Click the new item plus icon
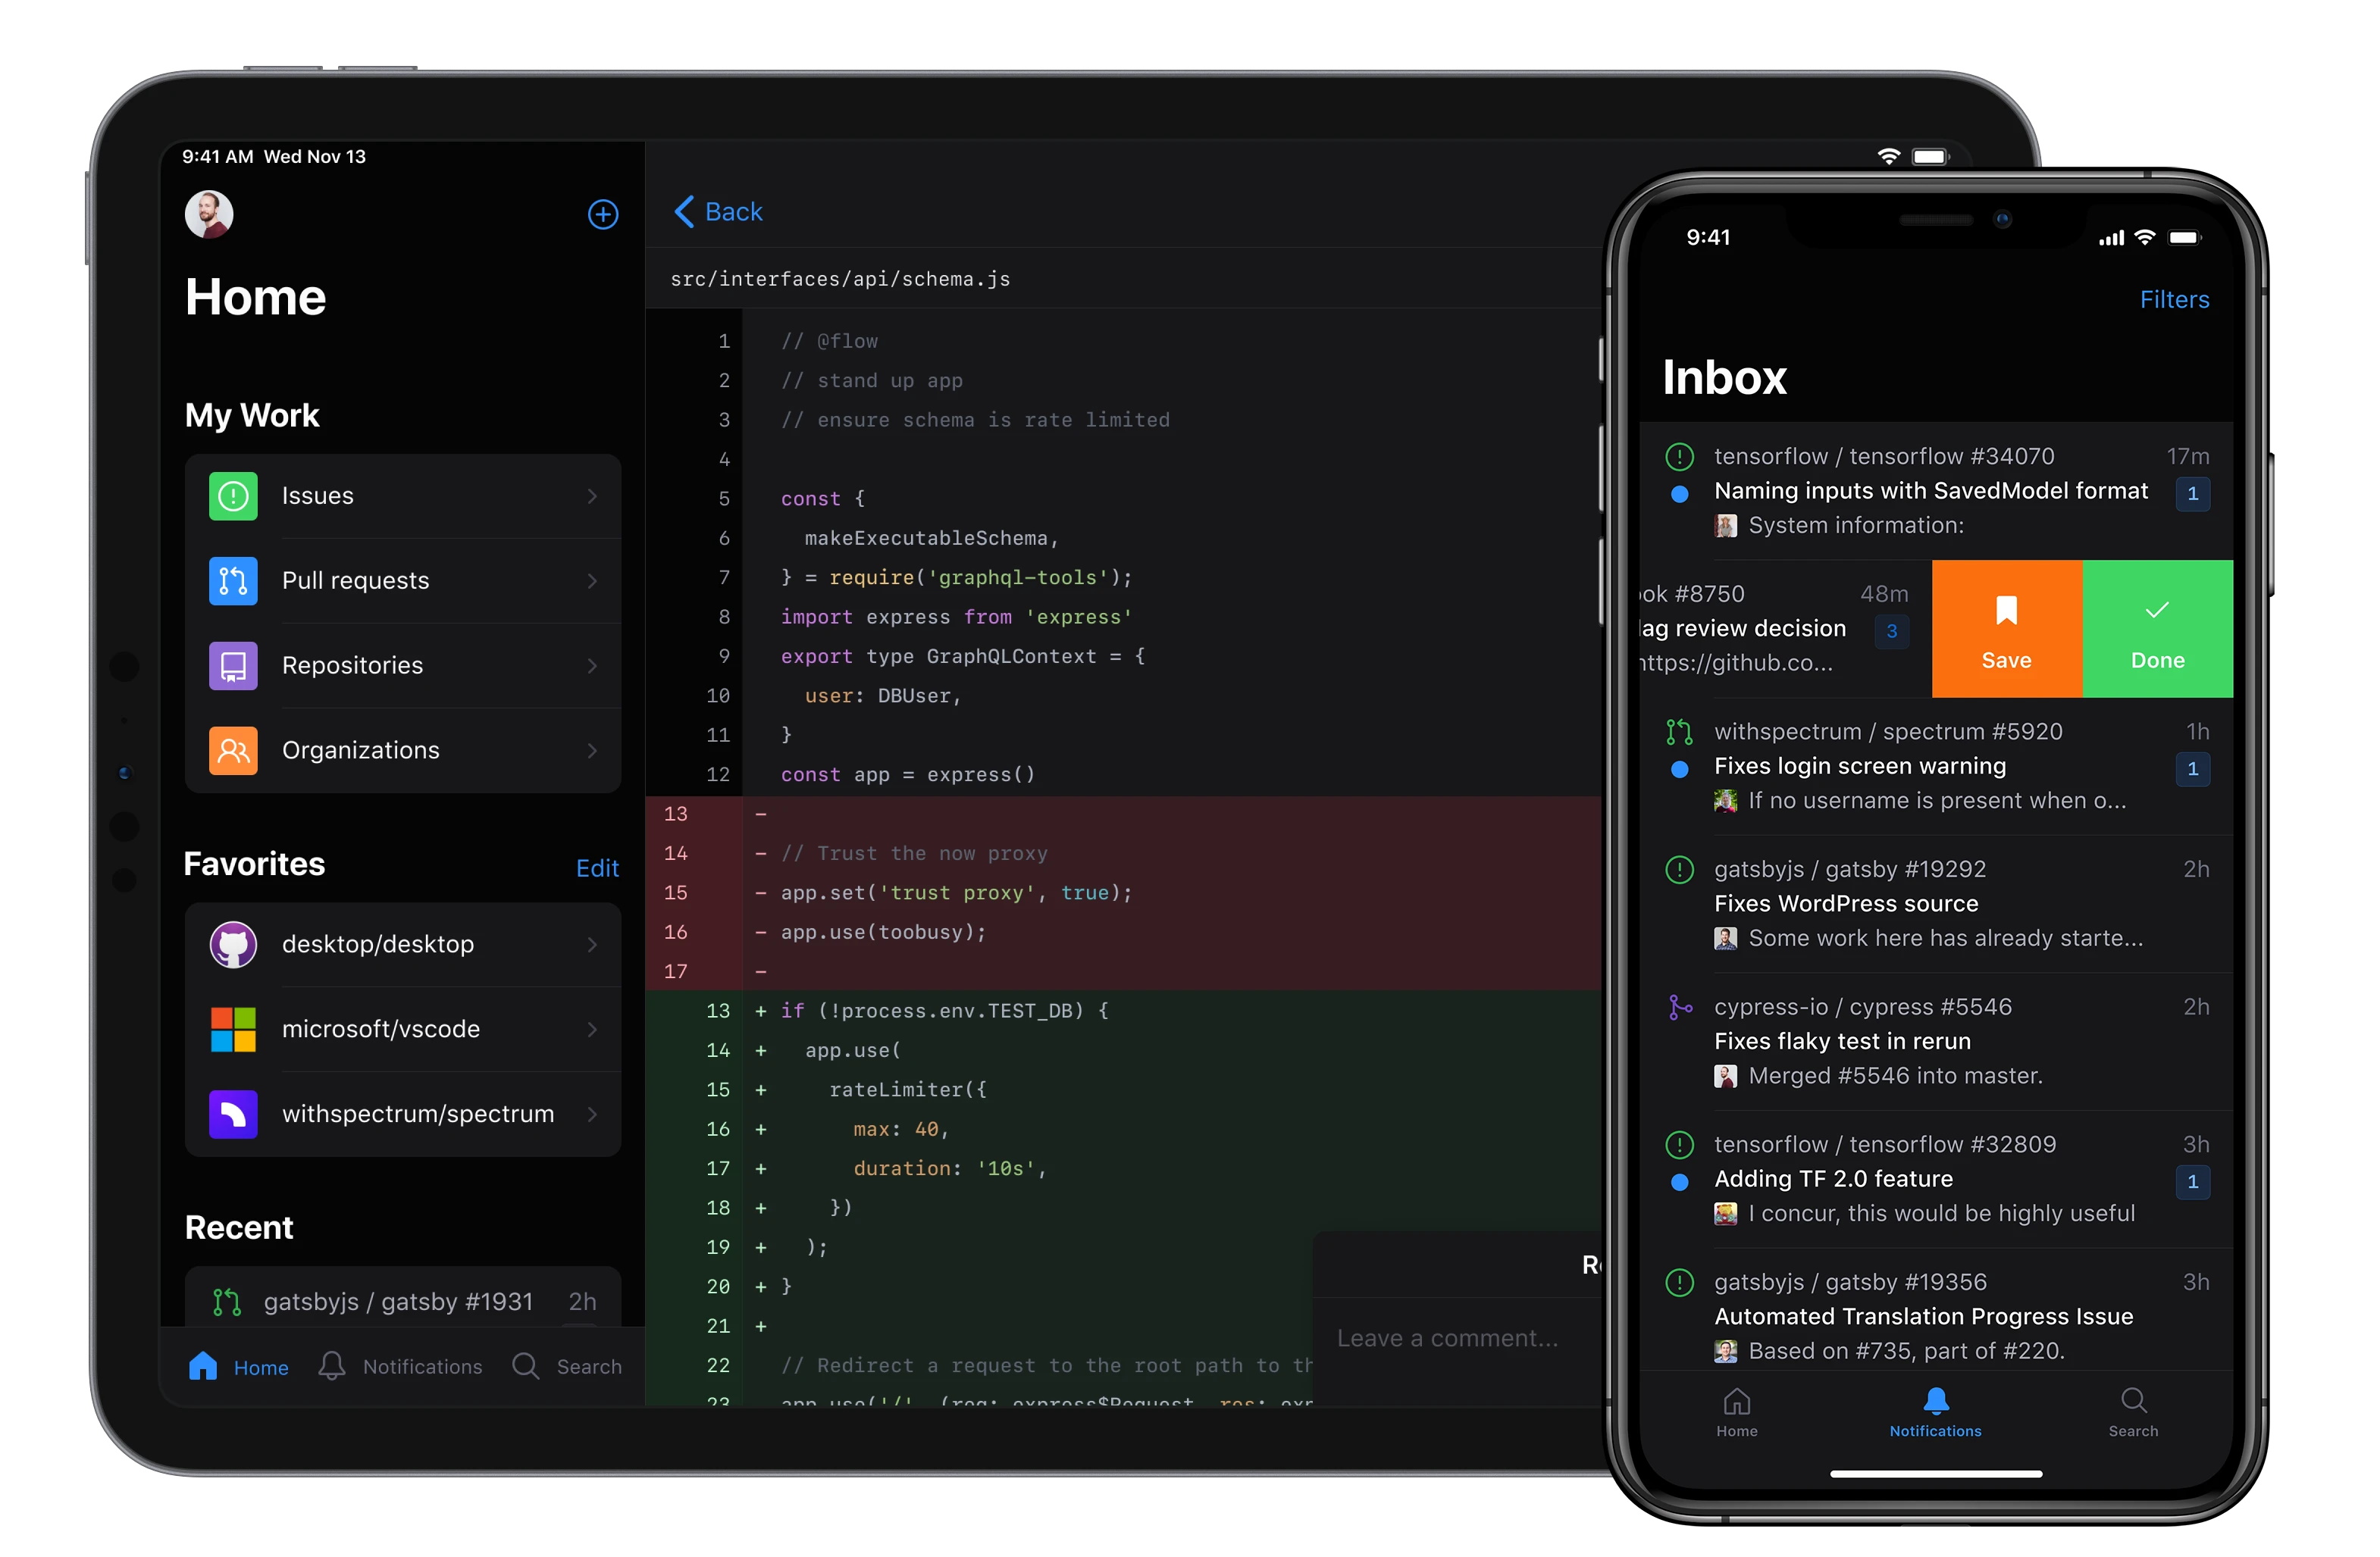 [602, 214]
